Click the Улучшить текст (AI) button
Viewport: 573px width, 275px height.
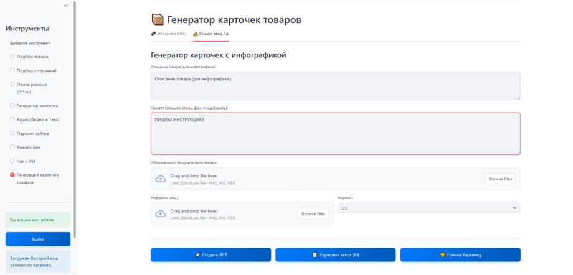336,255
